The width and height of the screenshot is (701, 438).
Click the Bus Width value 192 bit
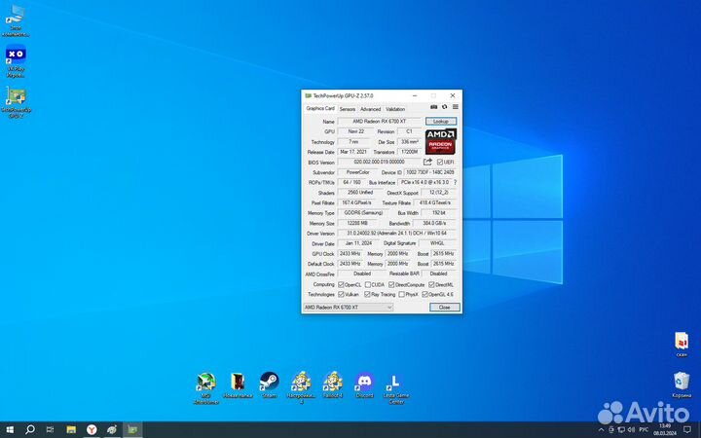438,213
